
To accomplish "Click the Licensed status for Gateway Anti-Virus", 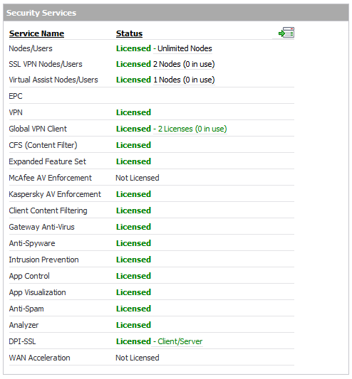I will pyautogui.click(x=133, y=227).
